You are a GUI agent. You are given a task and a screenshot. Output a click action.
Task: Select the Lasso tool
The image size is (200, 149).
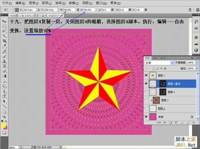click(5, 31)
